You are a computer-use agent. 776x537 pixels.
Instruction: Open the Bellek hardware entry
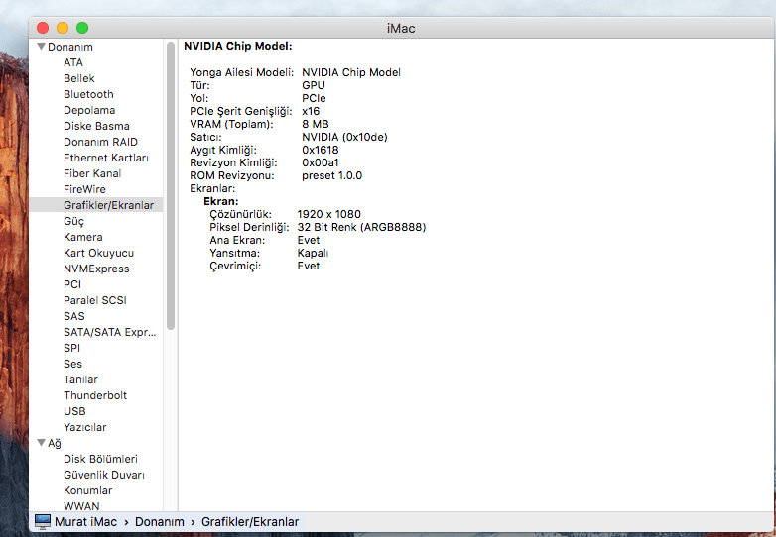[x=78, y=78]
